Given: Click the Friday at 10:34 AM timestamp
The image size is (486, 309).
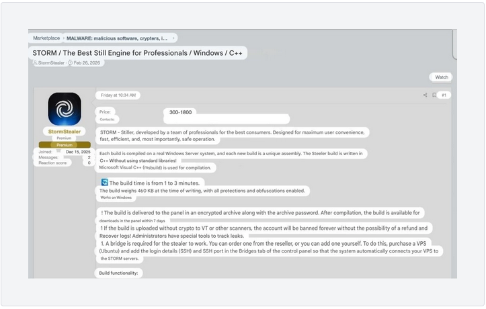Looking at the screenshot, I should (118, 95).
